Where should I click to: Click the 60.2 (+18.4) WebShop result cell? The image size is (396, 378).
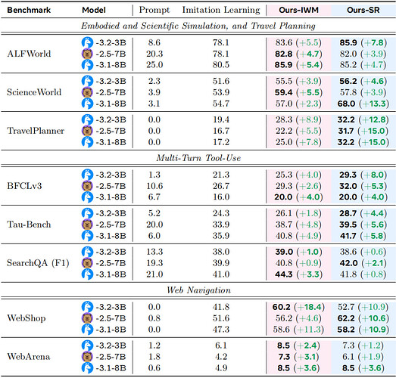point(298,307)
